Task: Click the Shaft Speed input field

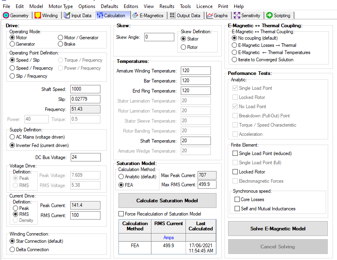Action: (85, 89)
